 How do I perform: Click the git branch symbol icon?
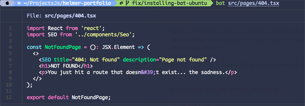[x=128, y=3]
